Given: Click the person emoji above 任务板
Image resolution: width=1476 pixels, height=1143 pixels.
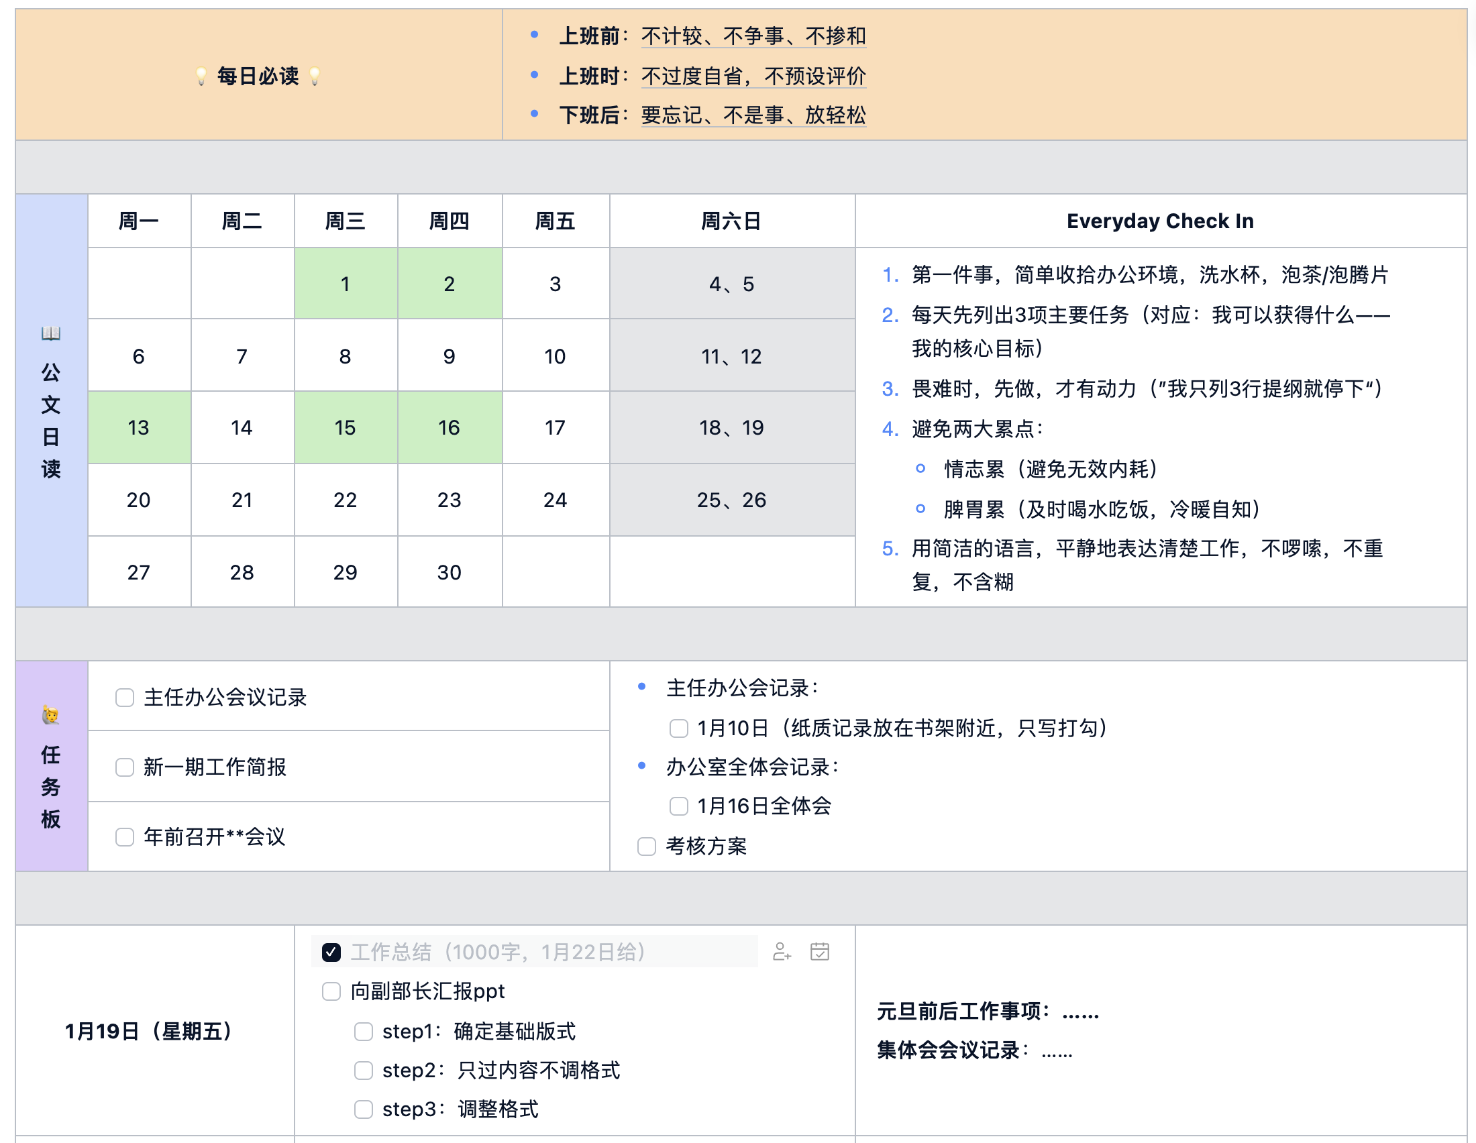Looking at the screenshot, I should (51, 715).
